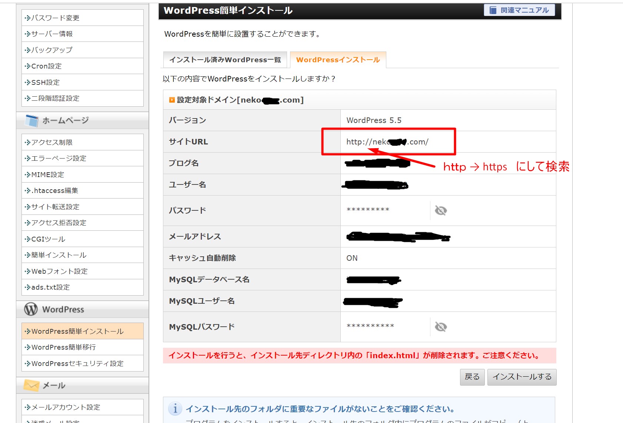Open the 関連マニュアル manual button
Screen dimensions: 623x423
click(x=519, y=10)
